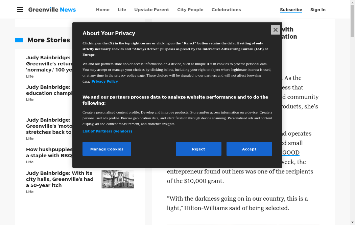Open the Life section
Screen dimensions: 355x225
point(122,9)
